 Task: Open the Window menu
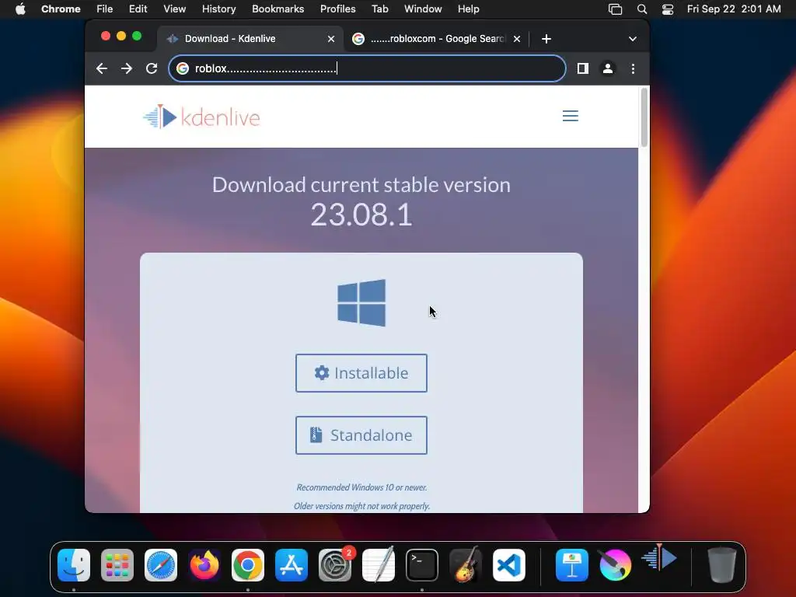point(423,9)
